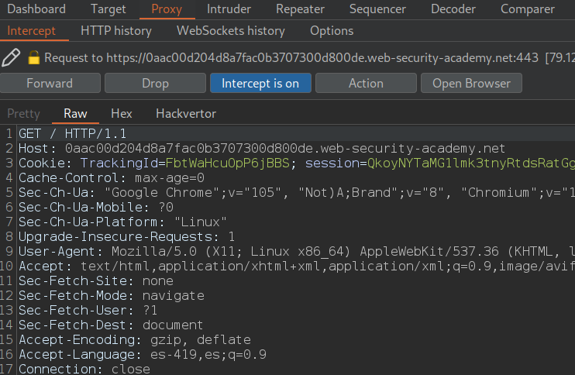Open the Comparer tab

527,9
